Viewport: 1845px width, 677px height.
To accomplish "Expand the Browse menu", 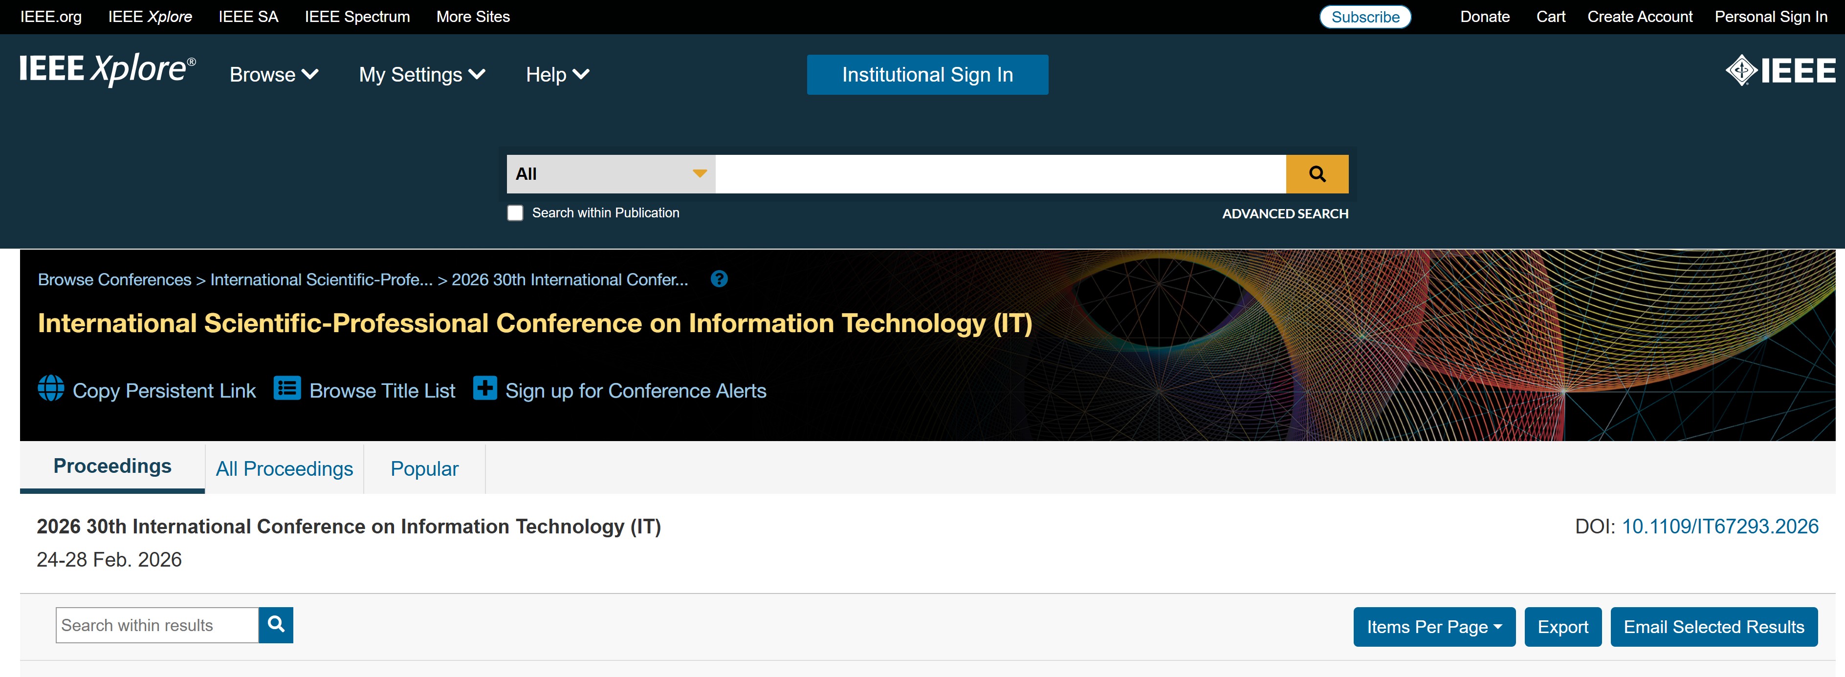I will pyautogui.click(x=274, y=74).
